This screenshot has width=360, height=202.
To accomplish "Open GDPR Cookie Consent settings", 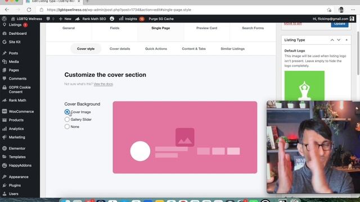I will [x=20, y=90].
